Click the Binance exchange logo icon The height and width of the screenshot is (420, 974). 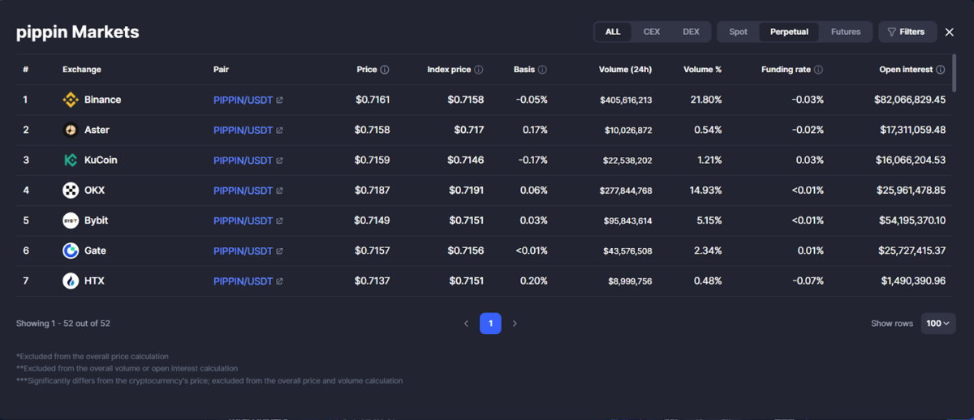71,100
